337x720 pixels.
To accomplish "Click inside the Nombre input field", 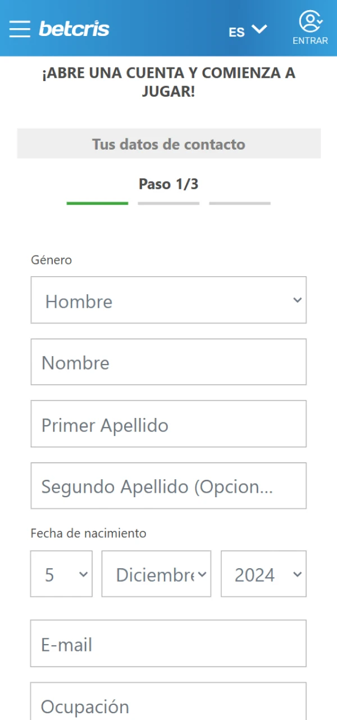I will point(168,362).
